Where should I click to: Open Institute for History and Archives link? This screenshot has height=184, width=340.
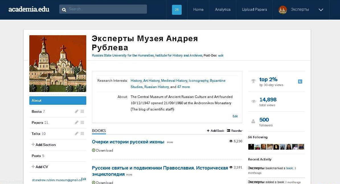tap(179, 56)
